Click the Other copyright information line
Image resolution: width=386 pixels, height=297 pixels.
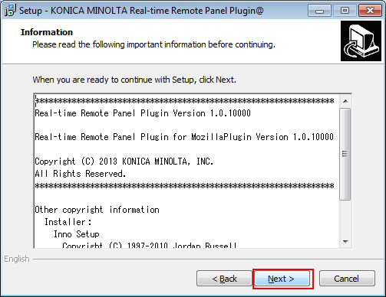pyautogui.click(x=97, y=210)
